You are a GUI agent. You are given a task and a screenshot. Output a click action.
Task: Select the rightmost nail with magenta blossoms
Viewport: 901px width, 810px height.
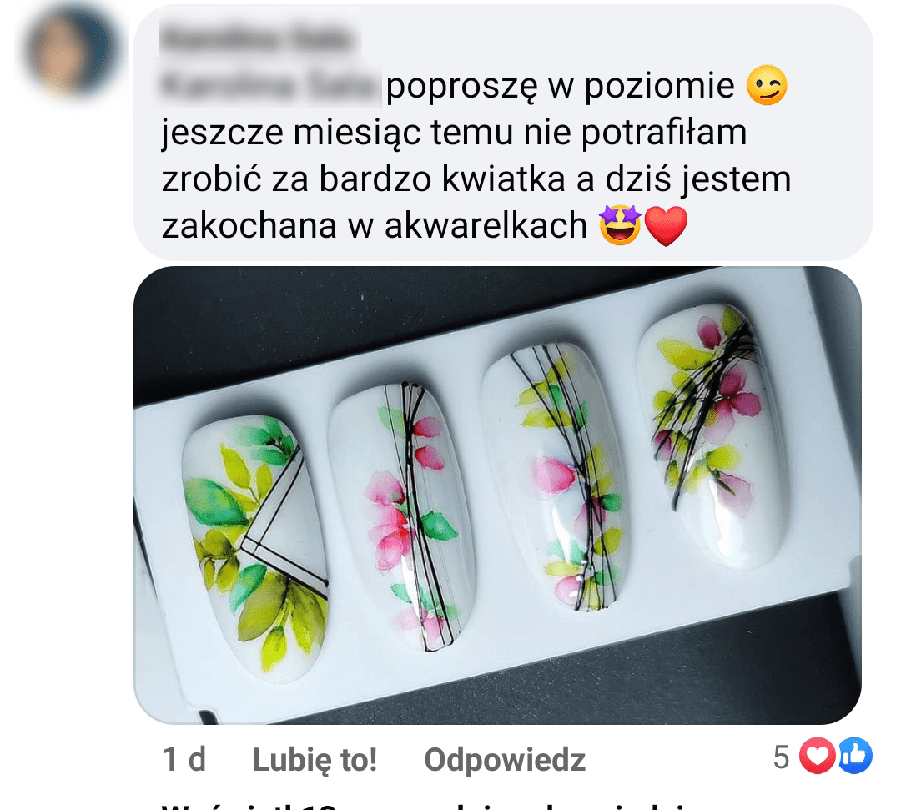[712, 436]
